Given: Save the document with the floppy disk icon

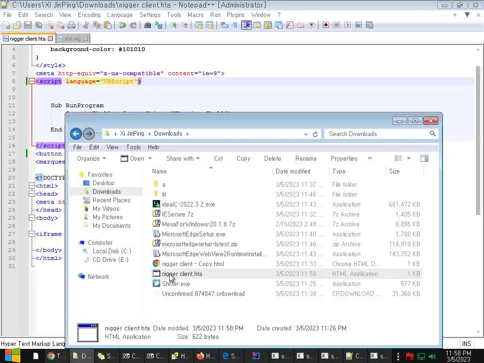Looking at the screenshot, I should coord(28,26).
